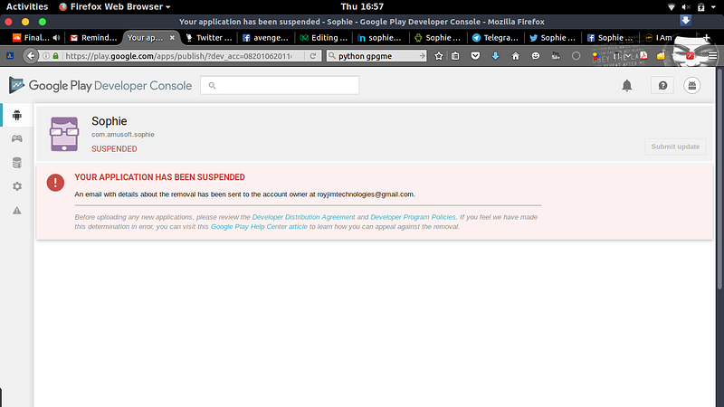Click the URL address bar
This screenshot has width=724, height=407.
[x=177, y=56]
